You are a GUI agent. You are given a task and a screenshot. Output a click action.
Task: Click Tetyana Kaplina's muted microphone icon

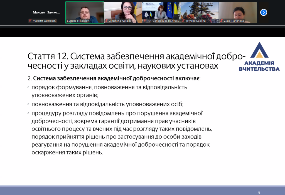183,21
